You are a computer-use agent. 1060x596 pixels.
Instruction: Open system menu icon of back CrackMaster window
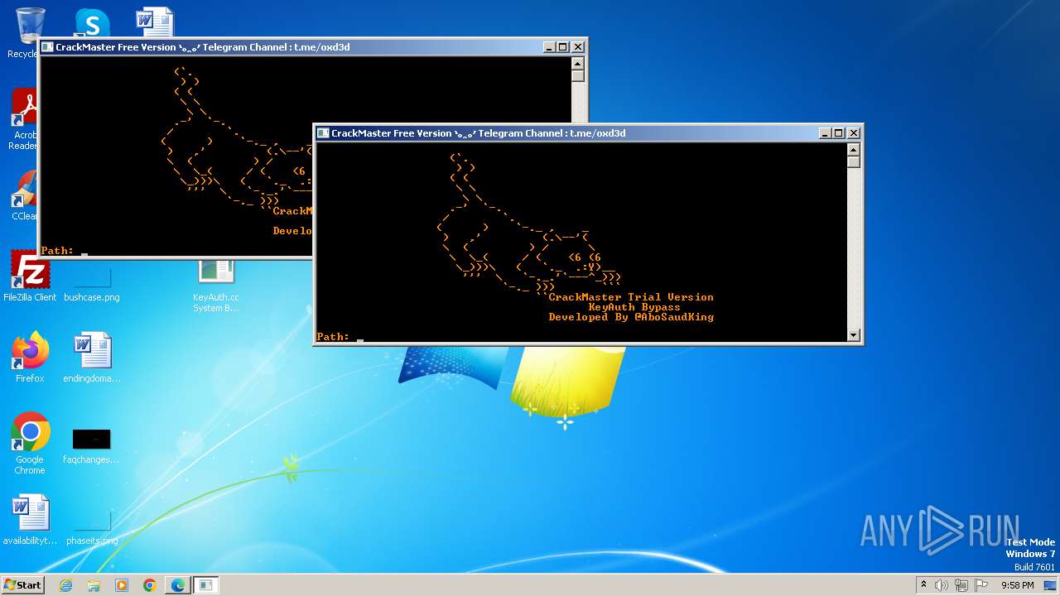[x=48, y=47]
